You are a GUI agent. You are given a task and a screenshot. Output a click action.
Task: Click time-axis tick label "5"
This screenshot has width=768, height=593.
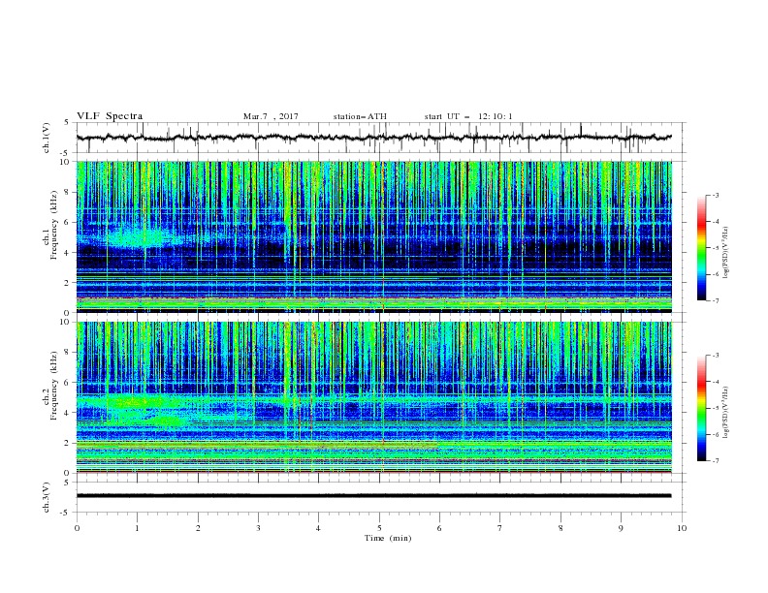coord(379,528)
